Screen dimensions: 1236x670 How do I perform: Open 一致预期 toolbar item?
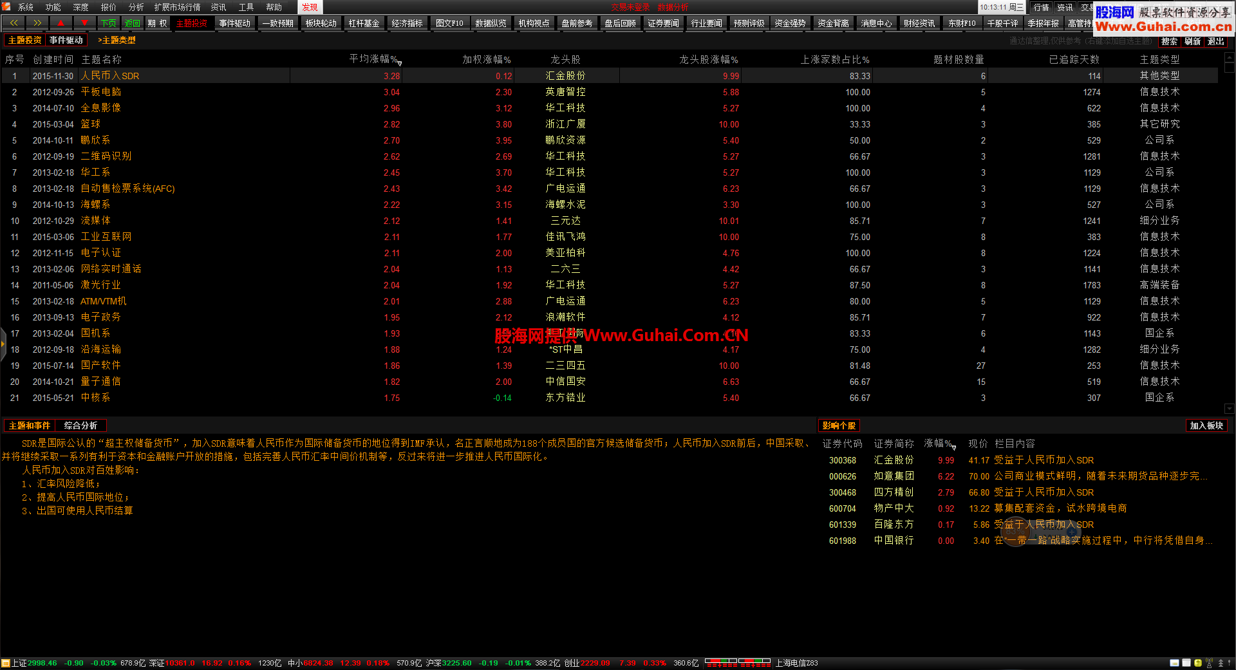[x=277, y=23]
